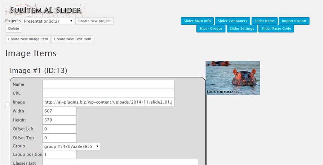This screenshot has height=165, width=323.
Task: Click the Classes List input field
Action: point(120,162)
